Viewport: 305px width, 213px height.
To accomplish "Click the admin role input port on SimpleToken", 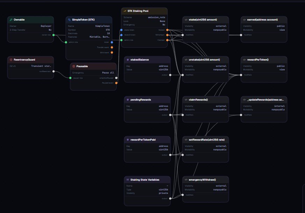I will point(66,42).
